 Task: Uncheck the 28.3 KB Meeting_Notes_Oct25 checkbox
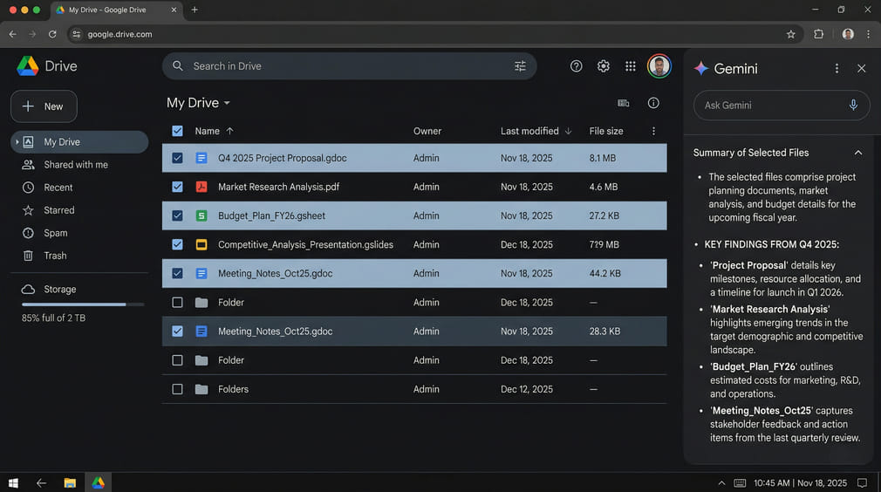click(x=177, y=331)
